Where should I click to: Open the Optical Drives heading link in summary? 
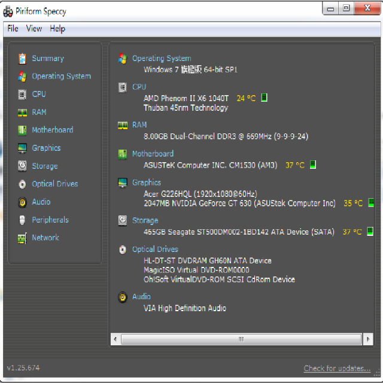point(155,250)
